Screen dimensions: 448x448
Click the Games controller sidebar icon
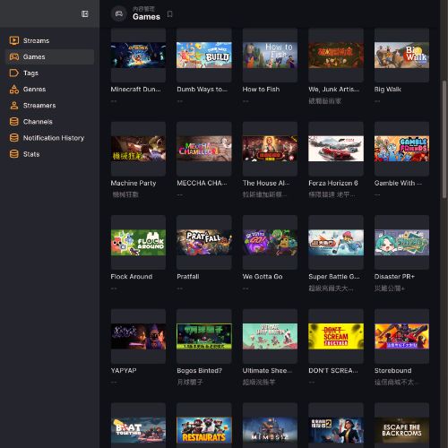coord(14,56)
